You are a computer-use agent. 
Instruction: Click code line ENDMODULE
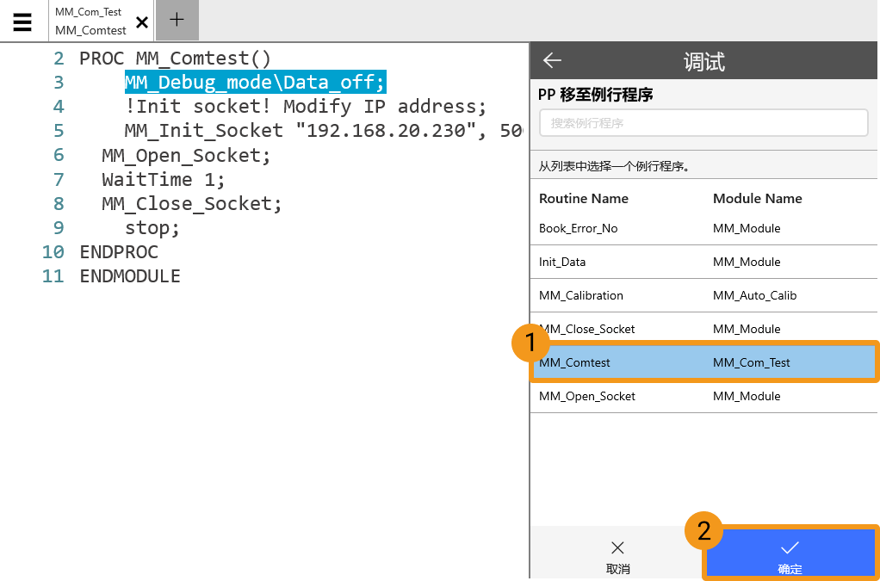tap(130, 276)
